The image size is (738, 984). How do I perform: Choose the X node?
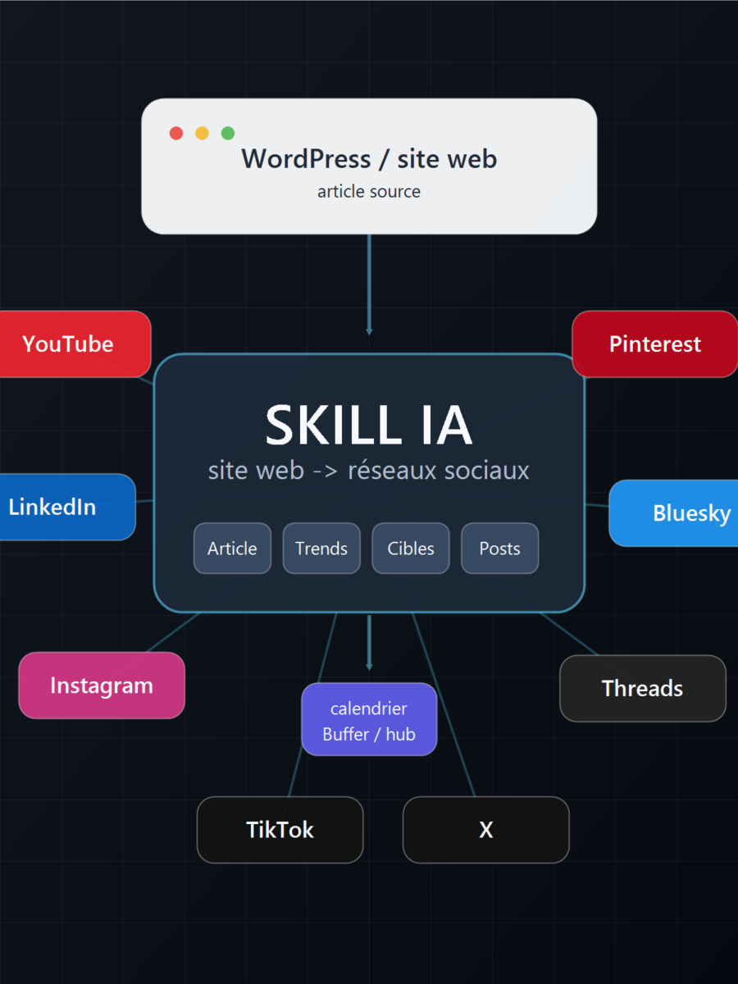(x=486, y=830)
